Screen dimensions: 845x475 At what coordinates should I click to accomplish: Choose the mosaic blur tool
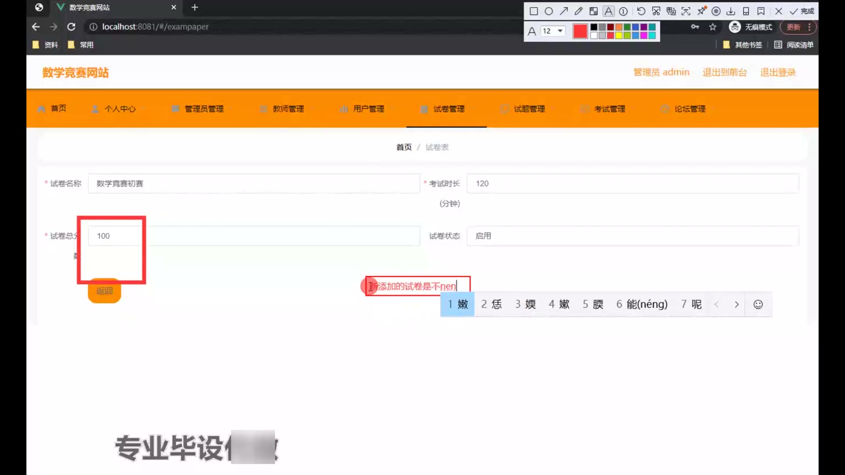pos(593,11)
